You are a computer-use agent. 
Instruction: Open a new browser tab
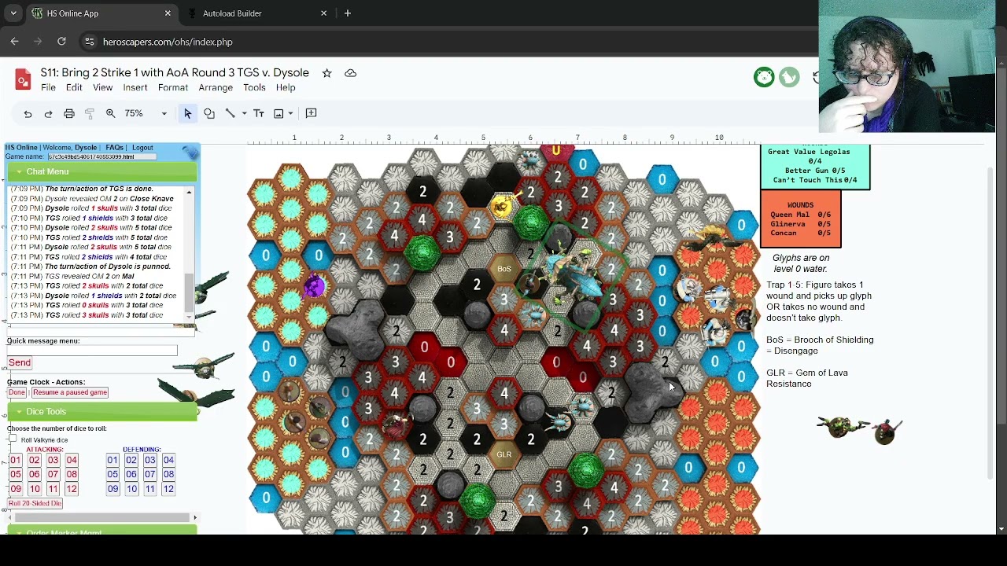click(x=348, y=13)
